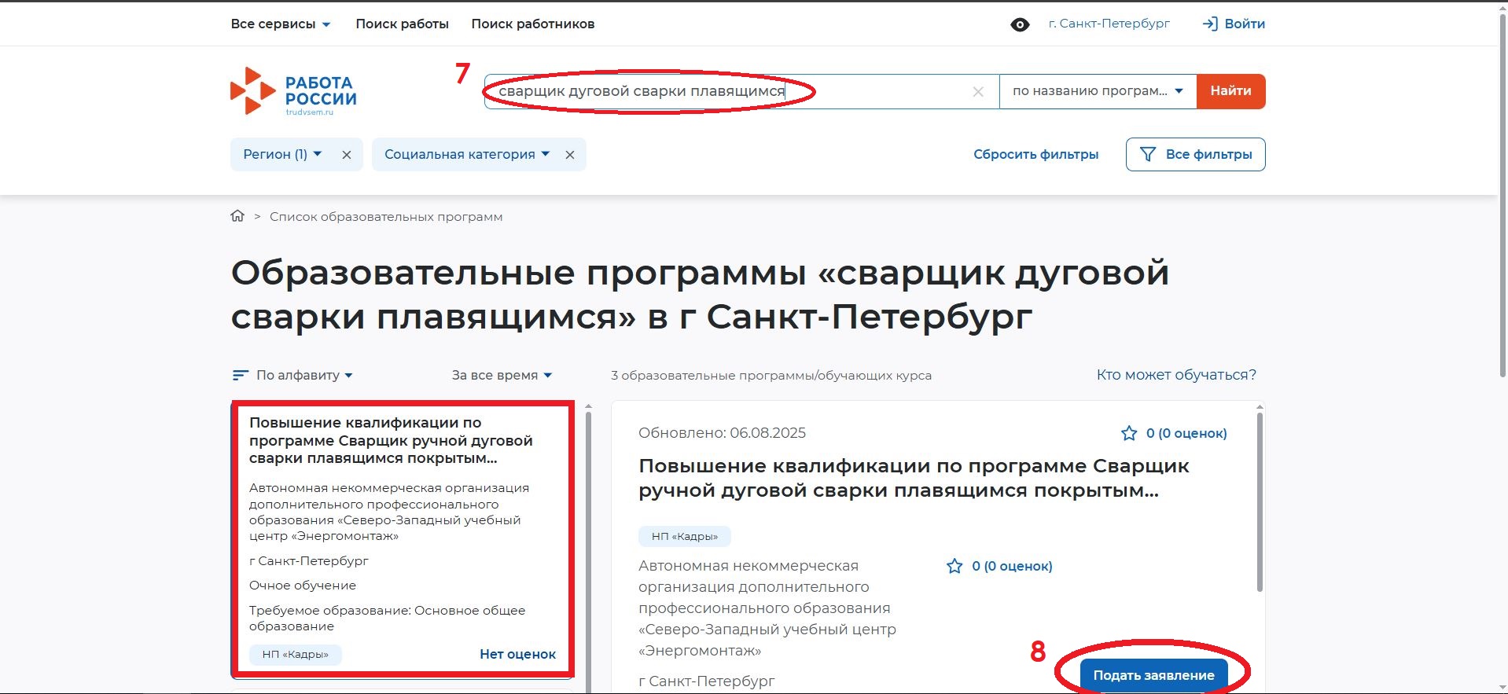Remove the Социальная категория filter chip
The image size is (1508, 694).
[570, 155]
